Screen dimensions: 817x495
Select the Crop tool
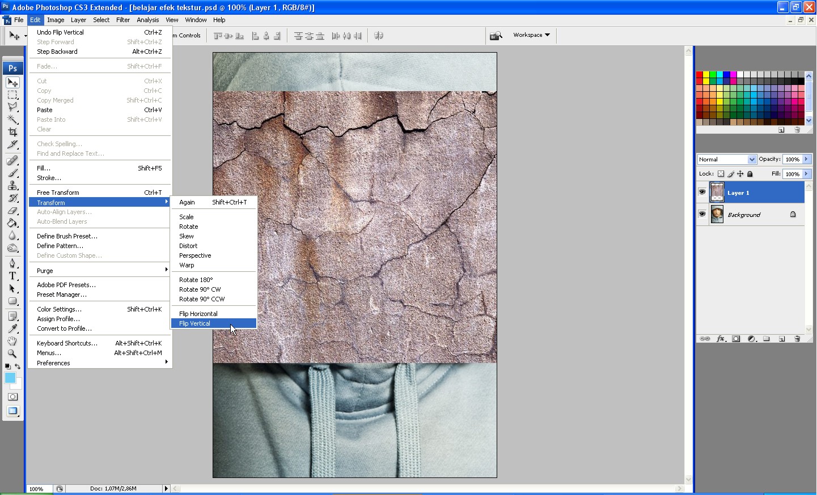pos(12,132)
